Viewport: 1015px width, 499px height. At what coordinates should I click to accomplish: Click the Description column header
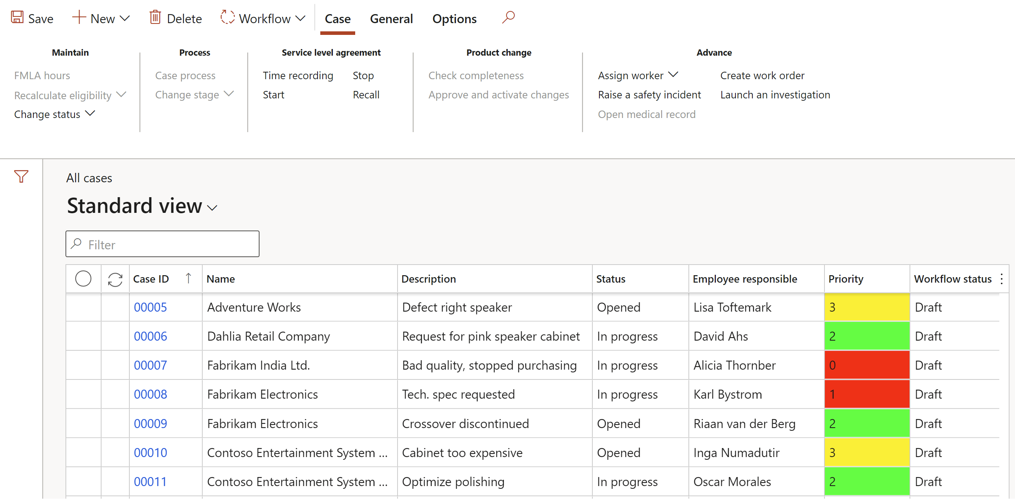[494, 279]
